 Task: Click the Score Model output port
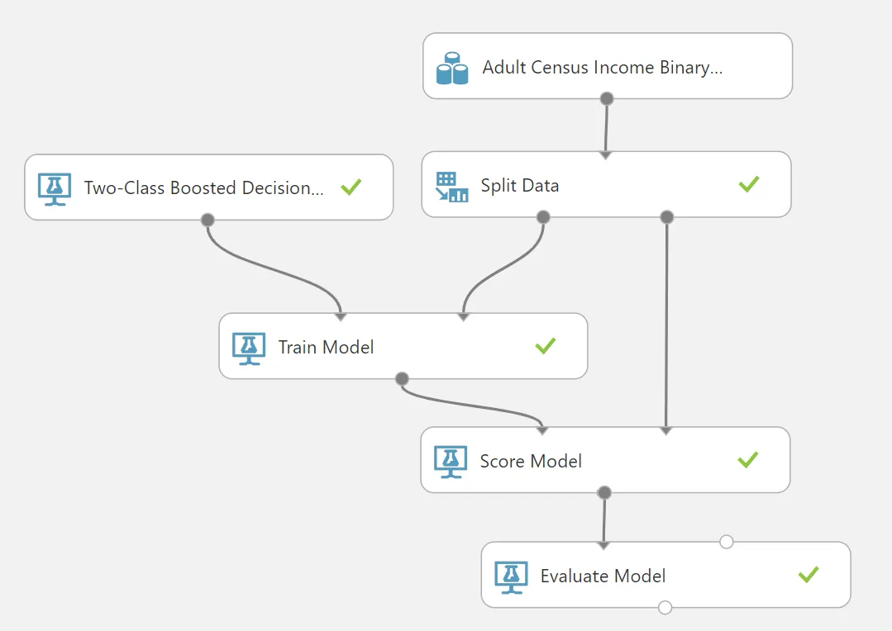click(604, 492)
